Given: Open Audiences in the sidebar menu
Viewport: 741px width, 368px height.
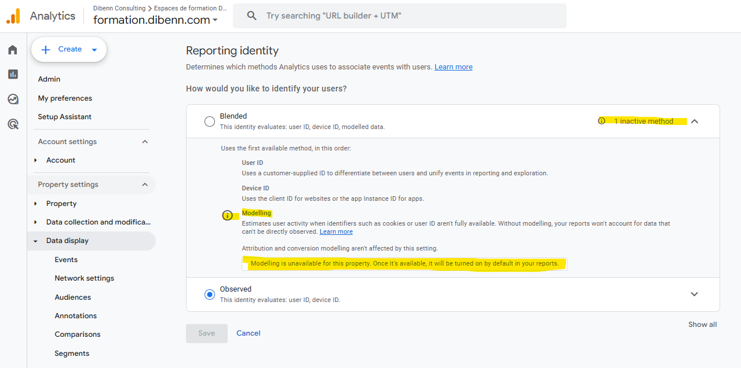Looking at the screenshot, I should click(x=72, y=297).
